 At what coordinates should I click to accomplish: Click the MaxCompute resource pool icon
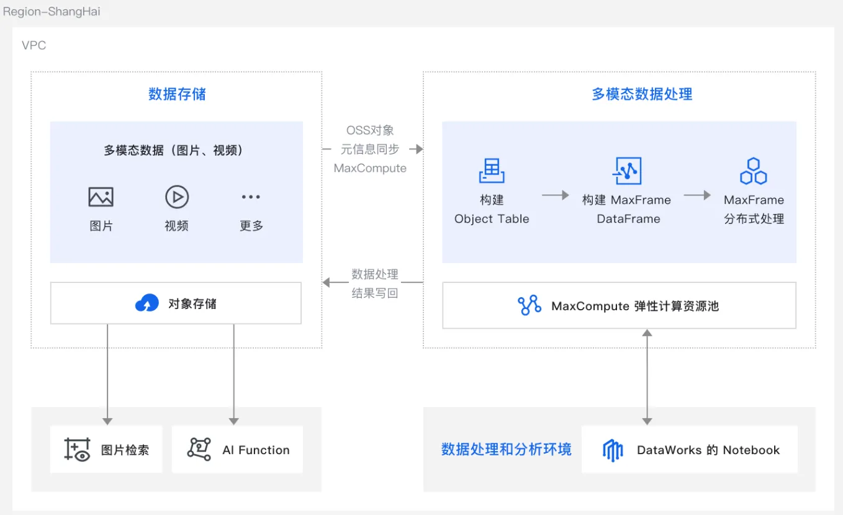(x=530, y=305)
